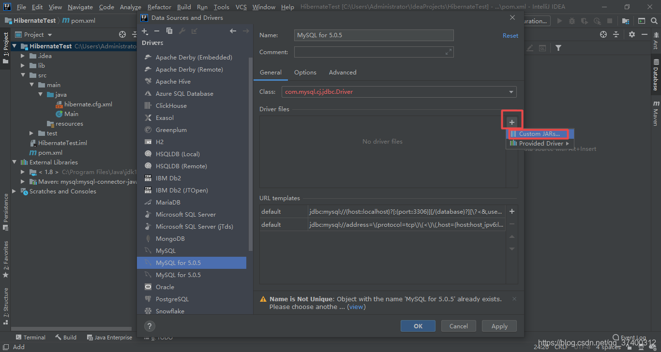The width and height of the screenshot is (661, 352).
Task: Open the help question mark button
Action: coord(150,326)
